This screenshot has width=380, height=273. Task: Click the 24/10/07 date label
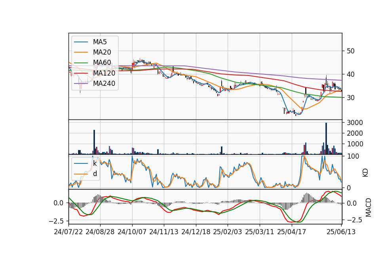pos(132,232)
